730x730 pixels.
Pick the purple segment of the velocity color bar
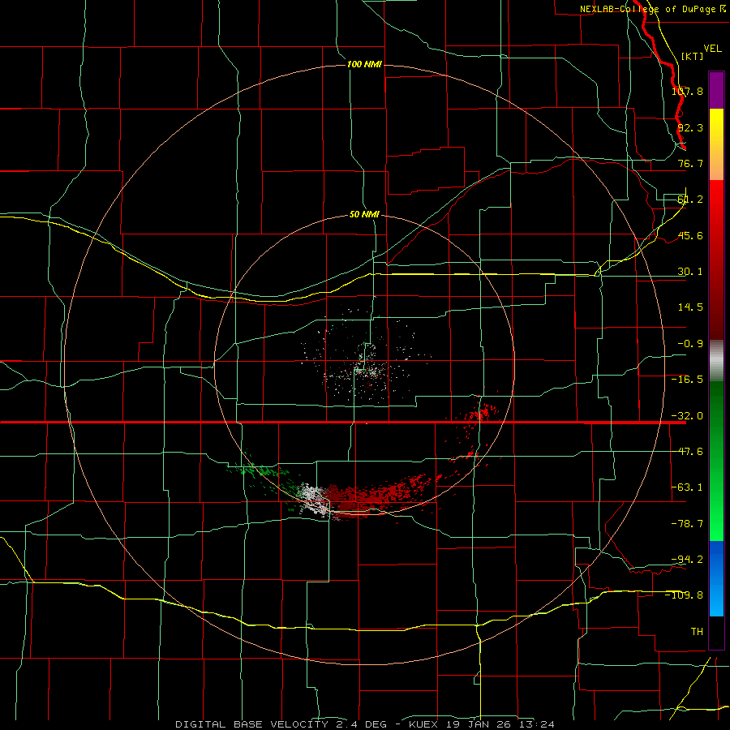point(716,90)
